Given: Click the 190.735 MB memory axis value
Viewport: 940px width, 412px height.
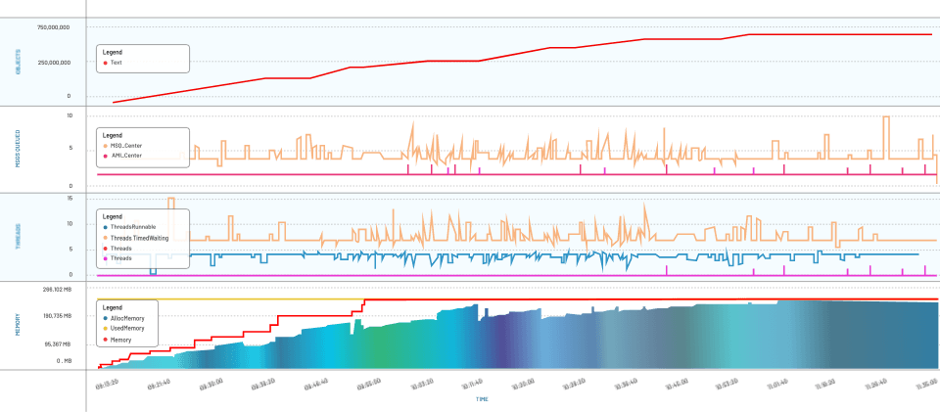Looking at the screenshot, I should coord(58,315).
